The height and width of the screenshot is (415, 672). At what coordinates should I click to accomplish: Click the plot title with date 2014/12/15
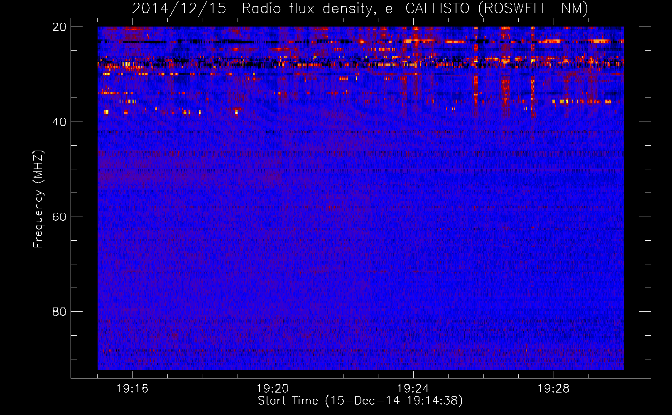pyautogui.click(x=360, y=8)
